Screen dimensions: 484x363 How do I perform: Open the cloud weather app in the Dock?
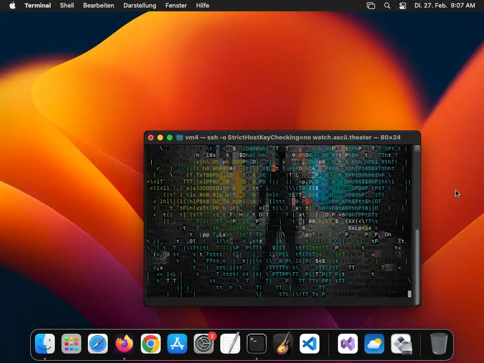(x=374, y=344)
